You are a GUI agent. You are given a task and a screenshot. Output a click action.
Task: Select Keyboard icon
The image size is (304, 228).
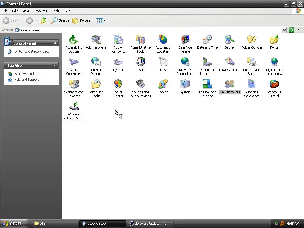118,62
